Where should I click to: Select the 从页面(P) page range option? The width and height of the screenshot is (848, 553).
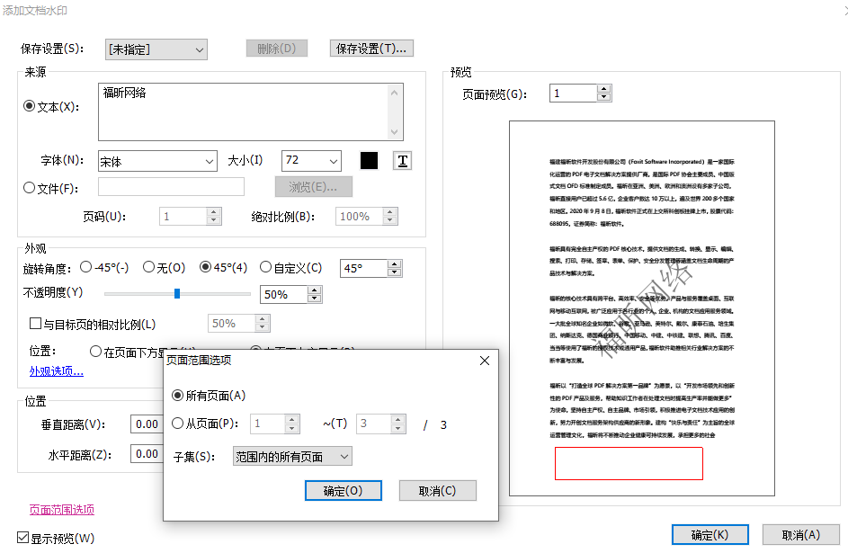pos(178,423)
